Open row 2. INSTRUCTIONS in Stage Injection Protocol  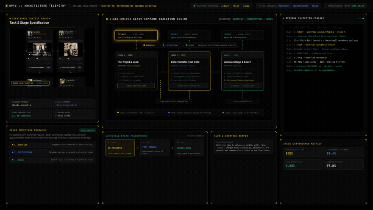[x=52, y=152]
